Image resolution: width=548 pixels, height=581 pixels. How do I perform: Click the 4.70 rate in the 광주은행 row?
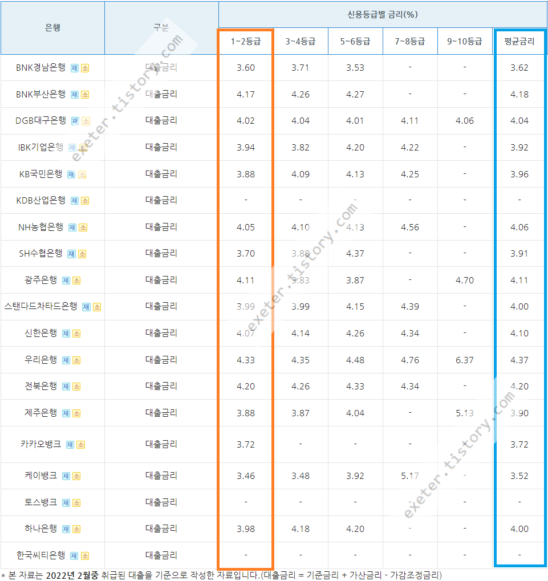465,281
